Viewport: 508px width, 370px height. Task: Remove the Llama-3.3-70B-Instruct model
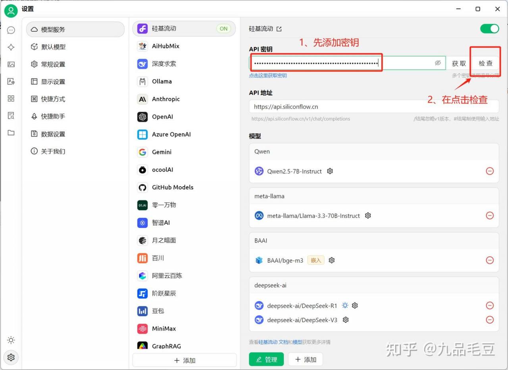click(x=490, y=216)
